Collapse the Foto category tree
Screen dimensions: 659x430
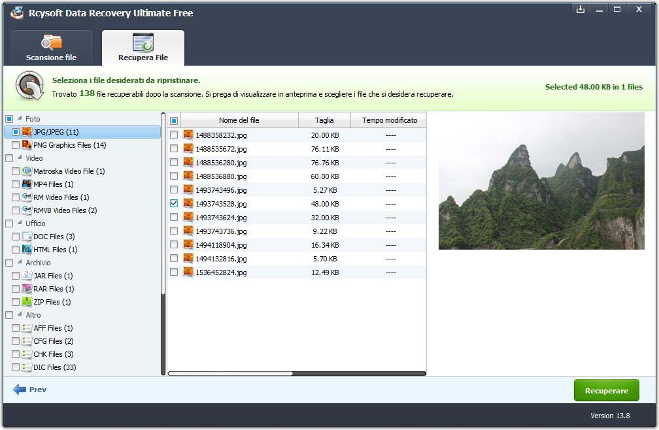pyautogui.click(x=19, y=119)
